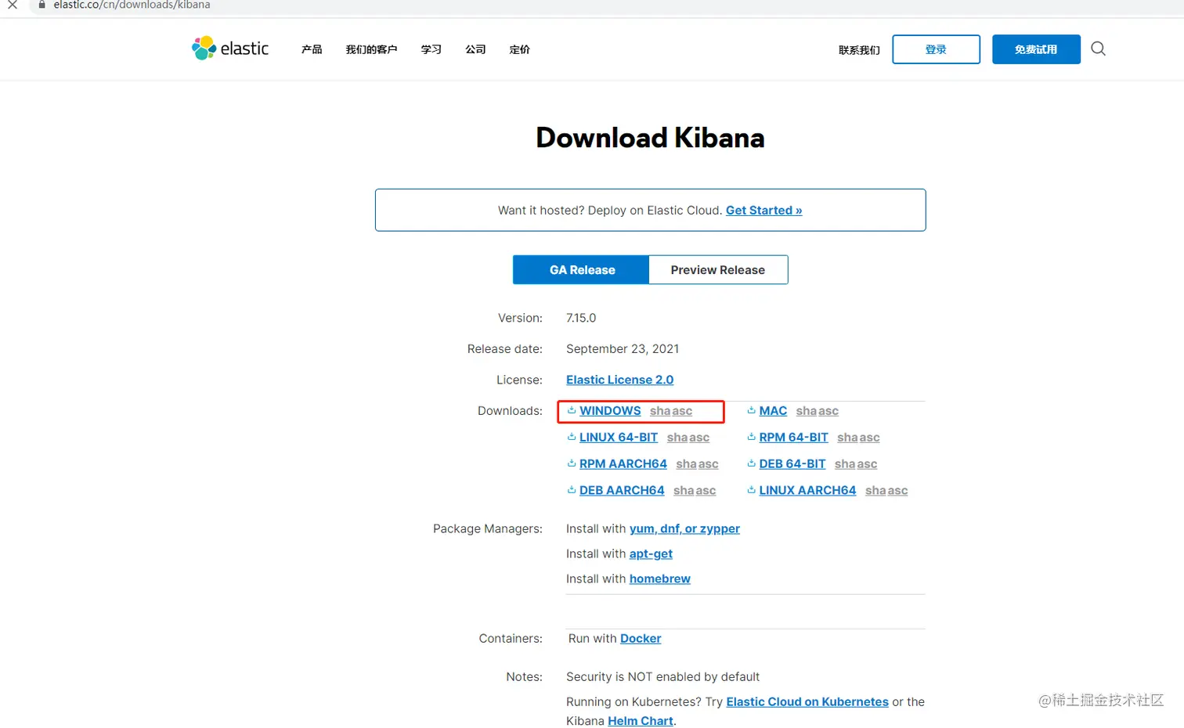Click the 'Security is NOT enabled by default' note
The height and width of the screenshot is (728, 1184).
tap(662, 677)
